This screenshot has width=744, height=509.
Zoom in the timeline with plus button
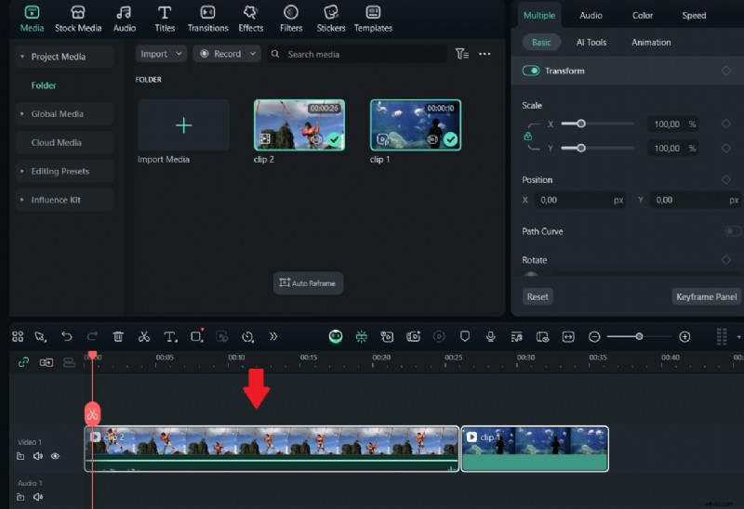click(x=684, y=336)
